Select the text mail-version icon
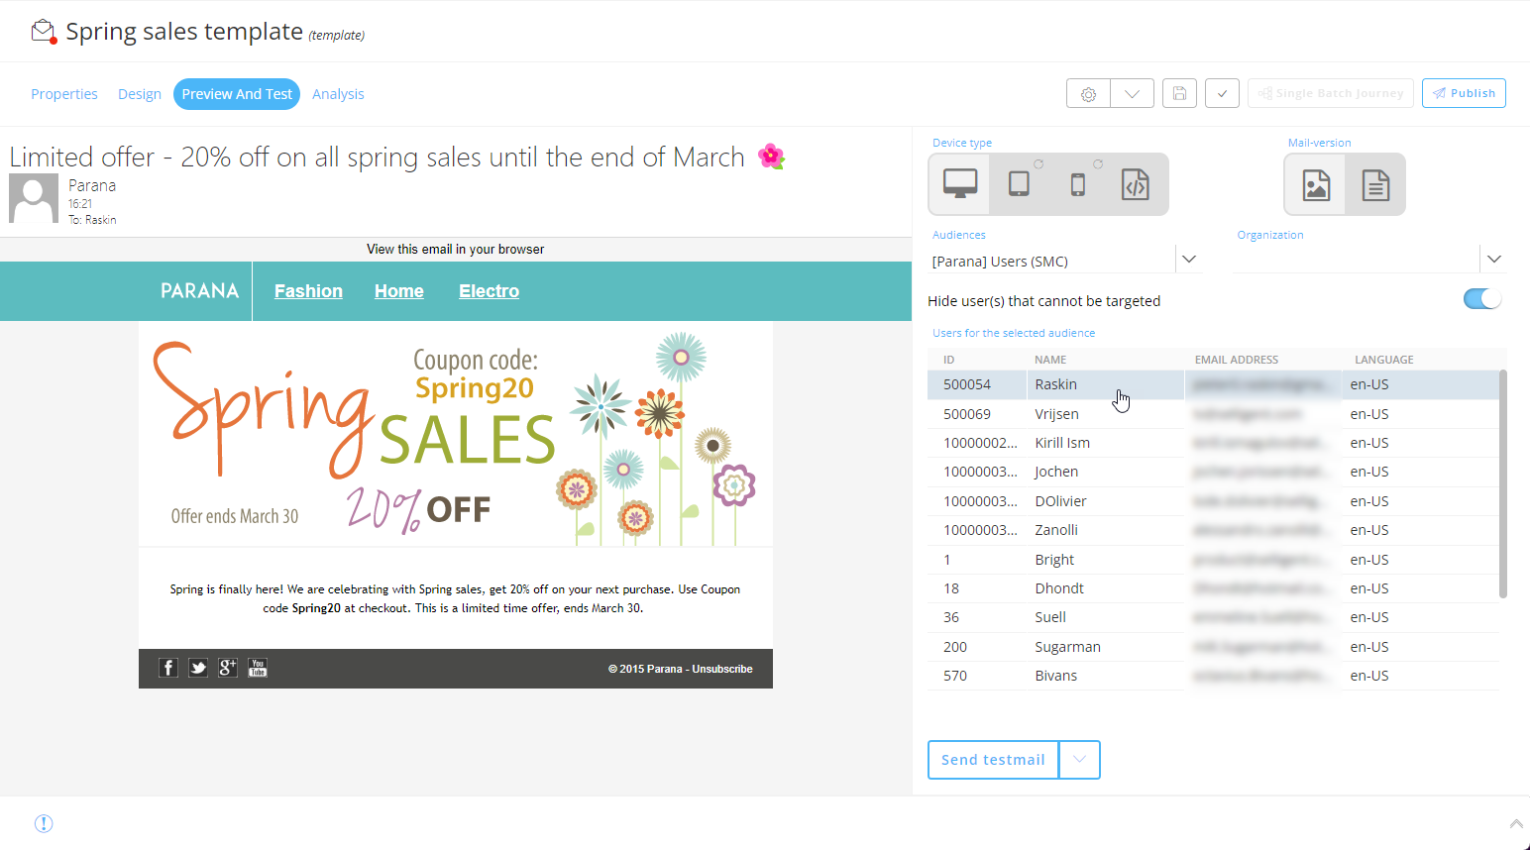This screenshot has height=850, width=1530. pos(1375,185)
